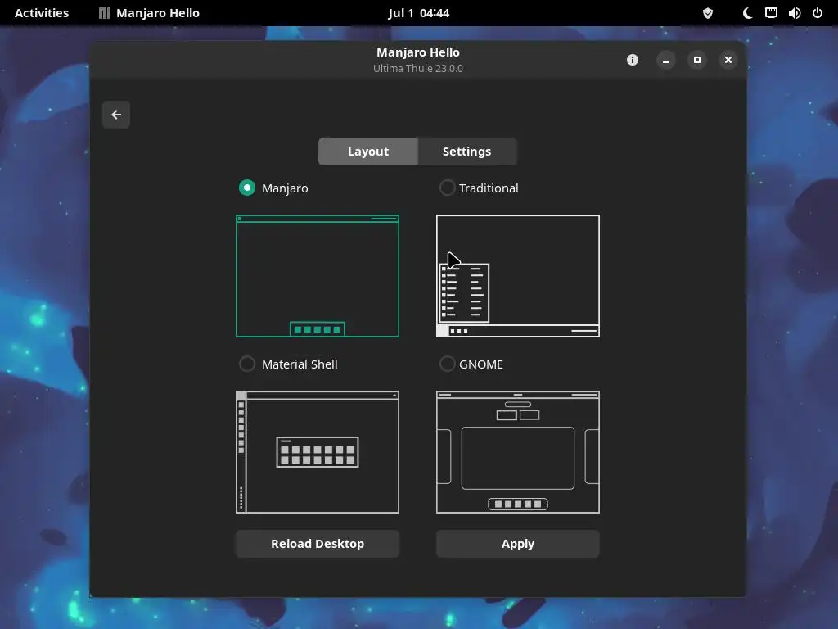Click the Material Shell preview image
The width and height of the screenshot is (838, 629).
(318, 452)
